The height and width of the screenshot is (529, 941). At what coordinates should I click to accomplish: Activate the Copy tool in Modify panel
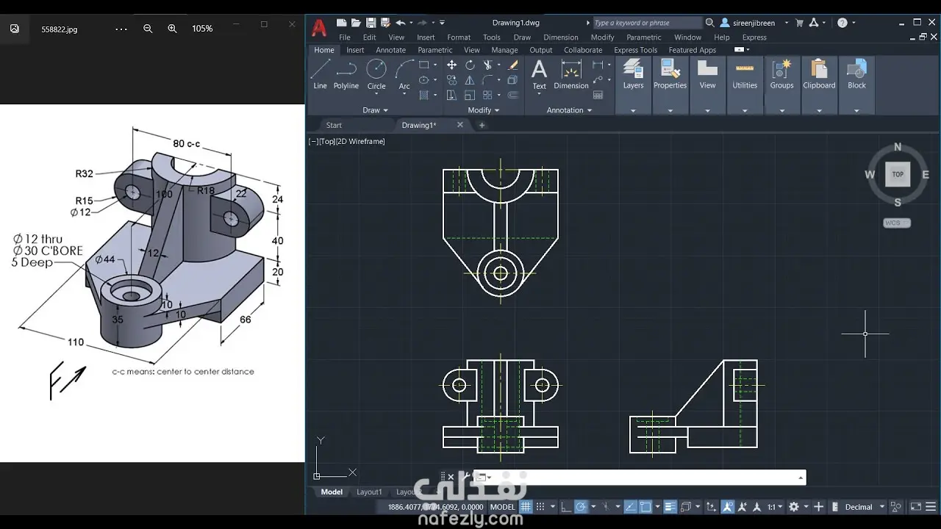(451, 80)
